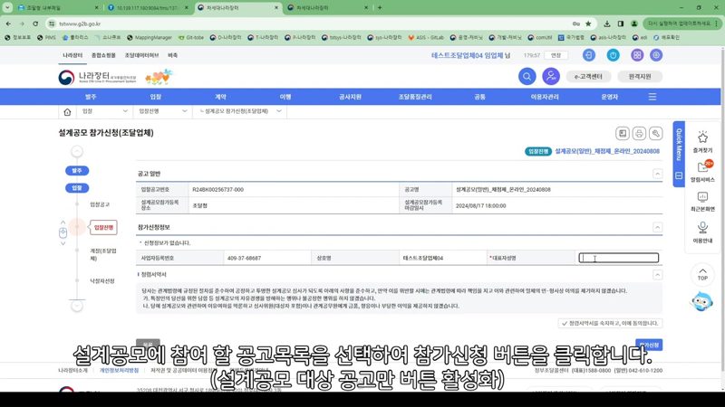This screenshot has width=725, height=407.
Task: Open the 설계공모 참가신청(조달업체) breadcrumb dropdown
Action: tap(240, 111)
